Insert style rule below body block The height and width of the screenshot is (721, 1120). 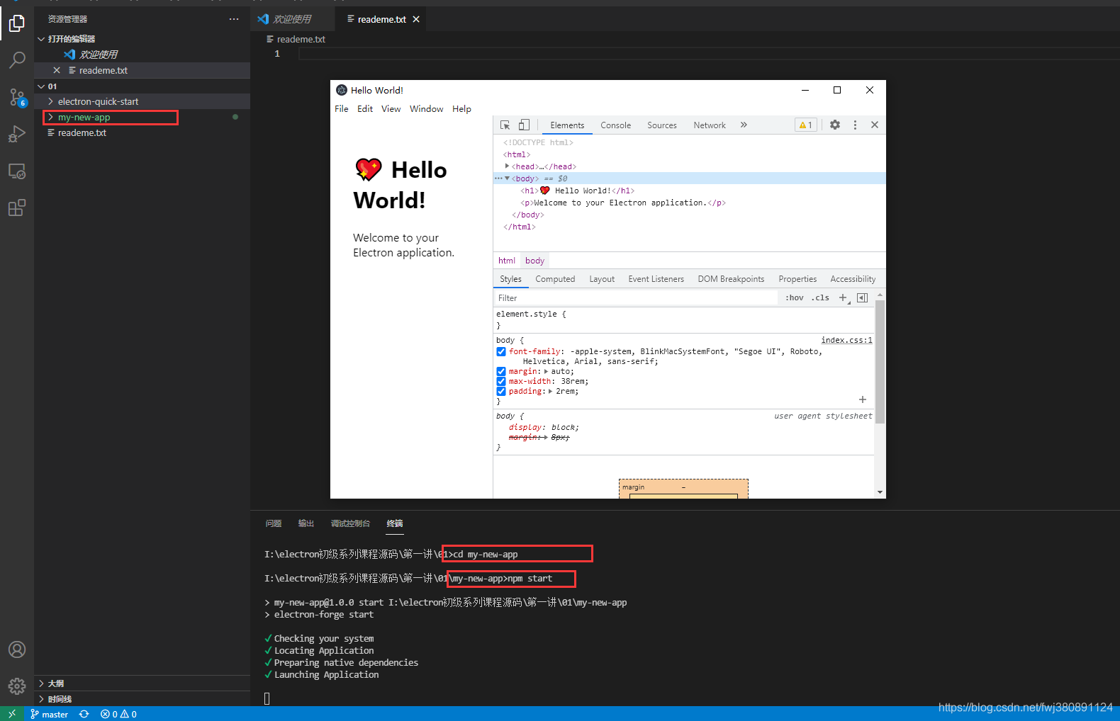863,399
